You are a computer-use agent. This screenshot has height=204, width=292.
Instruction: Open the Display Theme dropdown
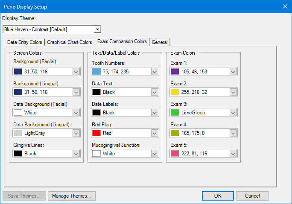[97, 29]
